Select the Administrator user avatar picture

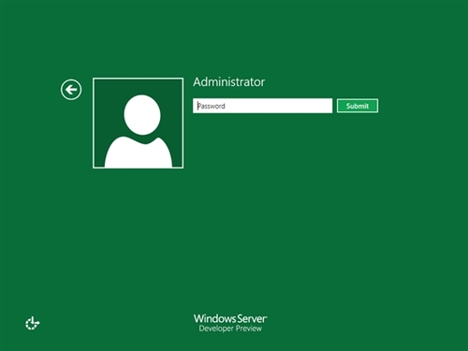[x=138, y=123]
